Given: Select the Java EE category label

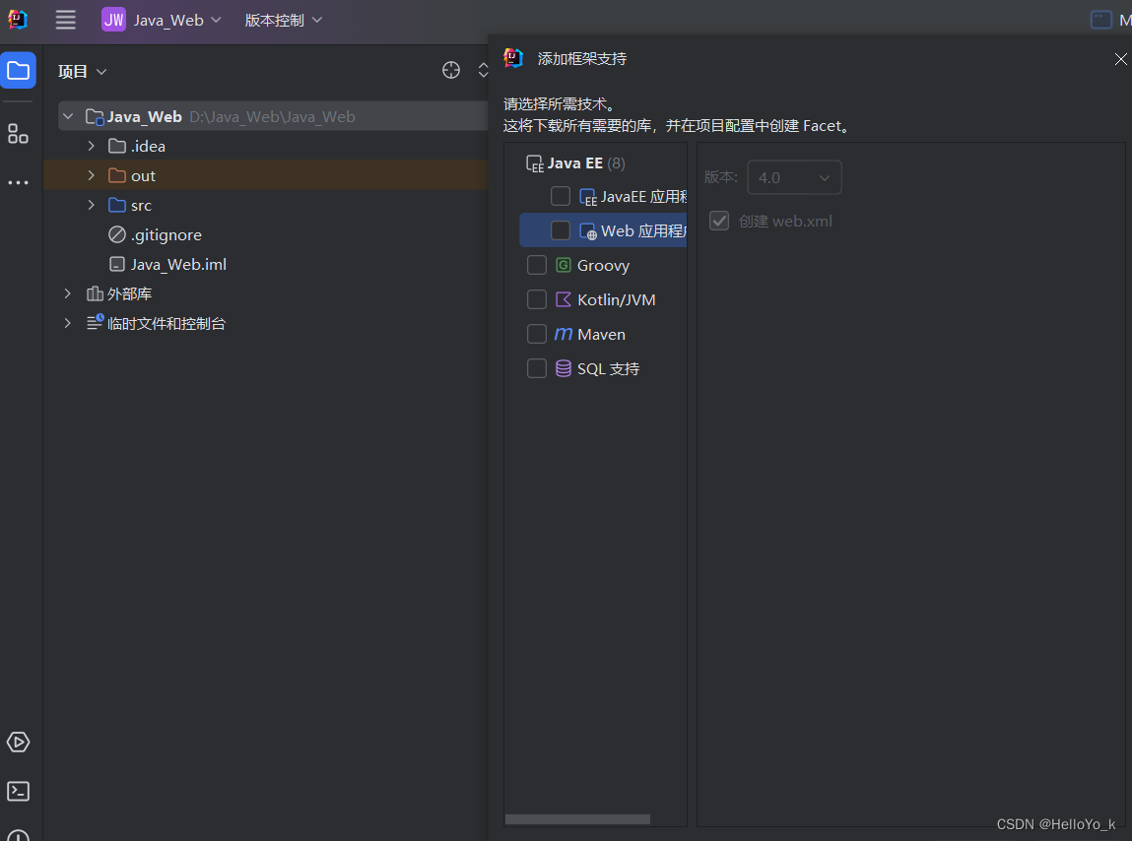Looking at the screenshot, I should pos(574,163).
